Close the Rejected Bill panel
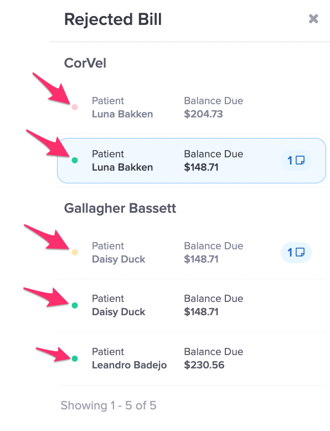Viewport: 330px width, 431px height. coord(313,19)
